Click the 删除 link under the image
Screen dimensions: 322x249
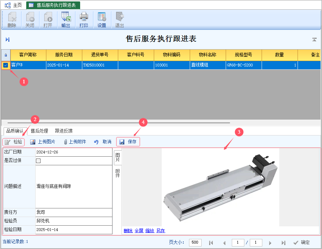pyautogui.click(x=128, y=231)
